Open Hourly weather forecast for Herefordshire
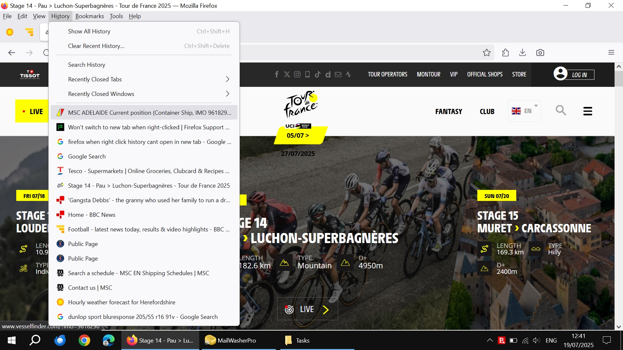Image resolution: width=623 pixels, height=350 pixels. coord(144,302)
